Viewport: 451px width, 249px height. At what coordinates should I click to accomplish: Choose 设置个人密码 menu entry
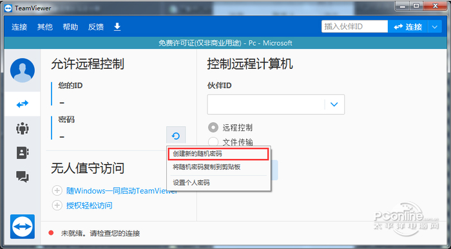(x=218, y=183)
